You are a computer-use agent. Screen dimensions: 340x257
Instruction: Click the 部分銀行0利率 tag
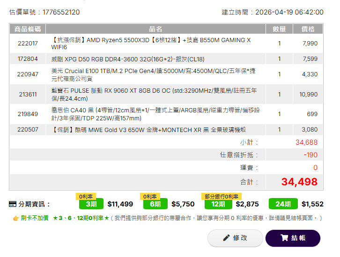(222, 197)
